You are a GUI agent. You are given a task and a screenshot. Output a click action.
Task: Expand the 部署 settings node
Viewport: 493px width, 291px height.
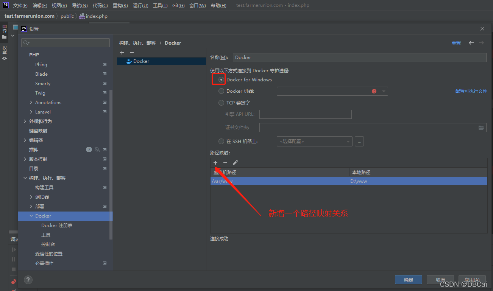pos(31,207)
